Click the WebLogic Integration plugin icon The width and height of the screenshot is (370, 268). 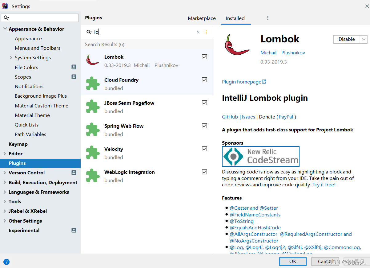tap(93, 175)
